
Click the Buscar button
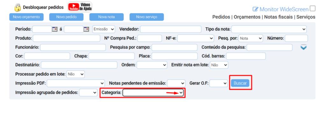point(240,83)
